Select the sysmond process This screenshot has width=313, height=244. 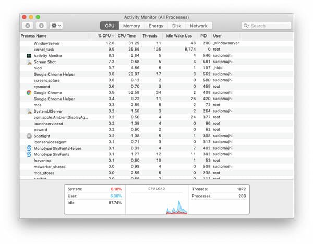(156, 87)
